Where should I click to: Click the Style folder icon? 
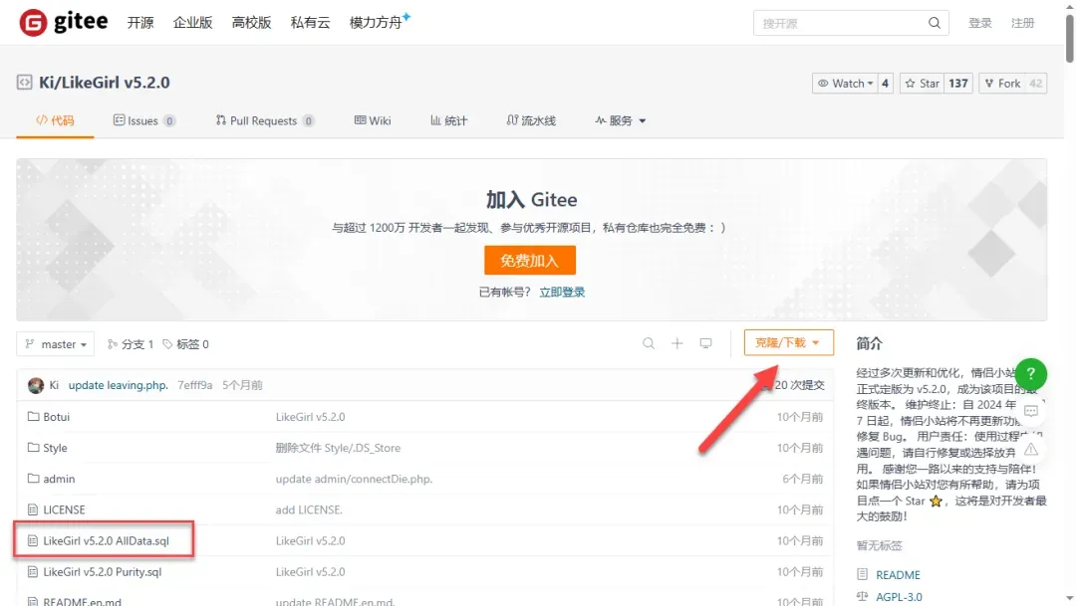click(x=33, y=447)
